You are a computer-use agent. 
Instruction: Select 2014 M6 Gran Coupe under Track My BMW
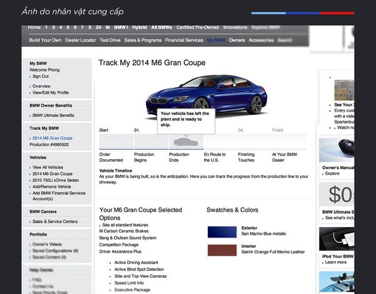click(x=53, y=138)
